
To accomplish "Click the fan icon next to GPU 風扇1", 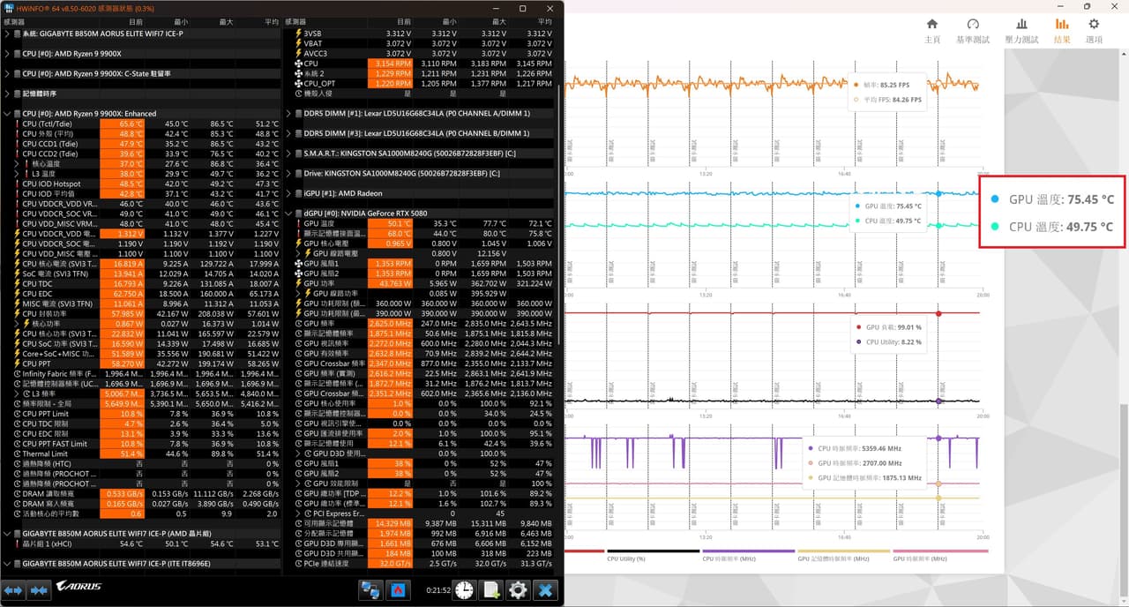I will [297, 263].
